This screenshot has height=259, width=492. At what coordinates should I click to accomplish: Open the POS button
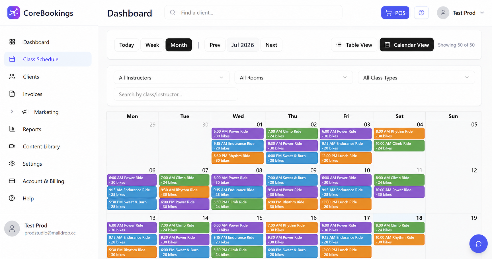395,13
